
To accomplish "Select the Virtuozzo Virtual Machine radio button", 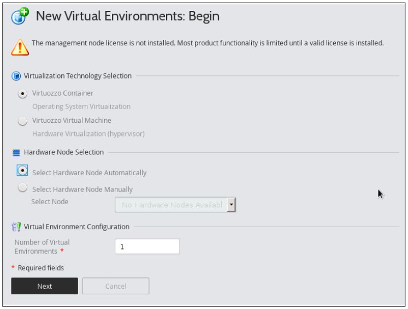I will [x=22, y=121].
